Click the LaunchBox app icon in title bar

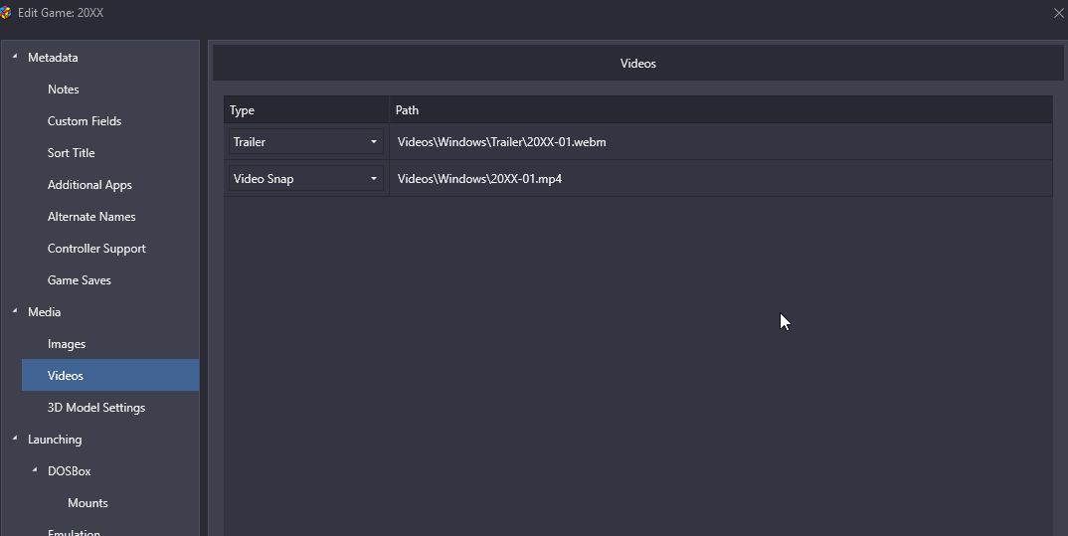tap(6, 13)
